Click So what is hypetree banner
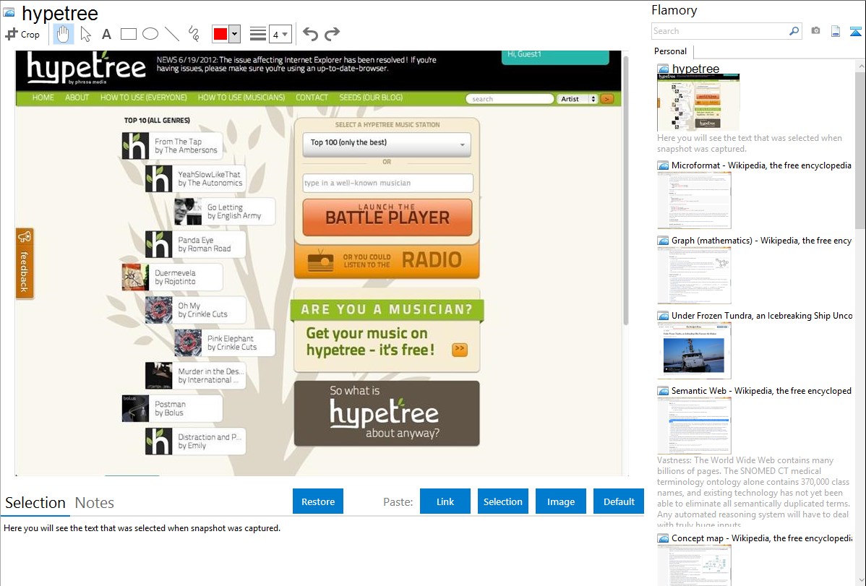The height and width of the screenshot is (586, 866). click(387, 413)
